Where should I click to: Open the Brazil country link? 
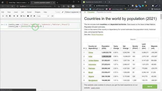tap(91, 73)
